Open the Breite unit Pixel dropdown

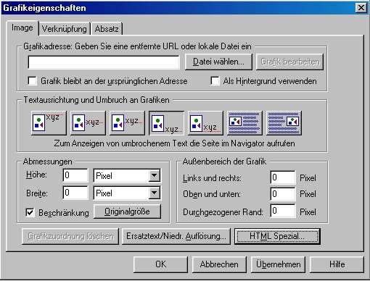pos(155,193)
